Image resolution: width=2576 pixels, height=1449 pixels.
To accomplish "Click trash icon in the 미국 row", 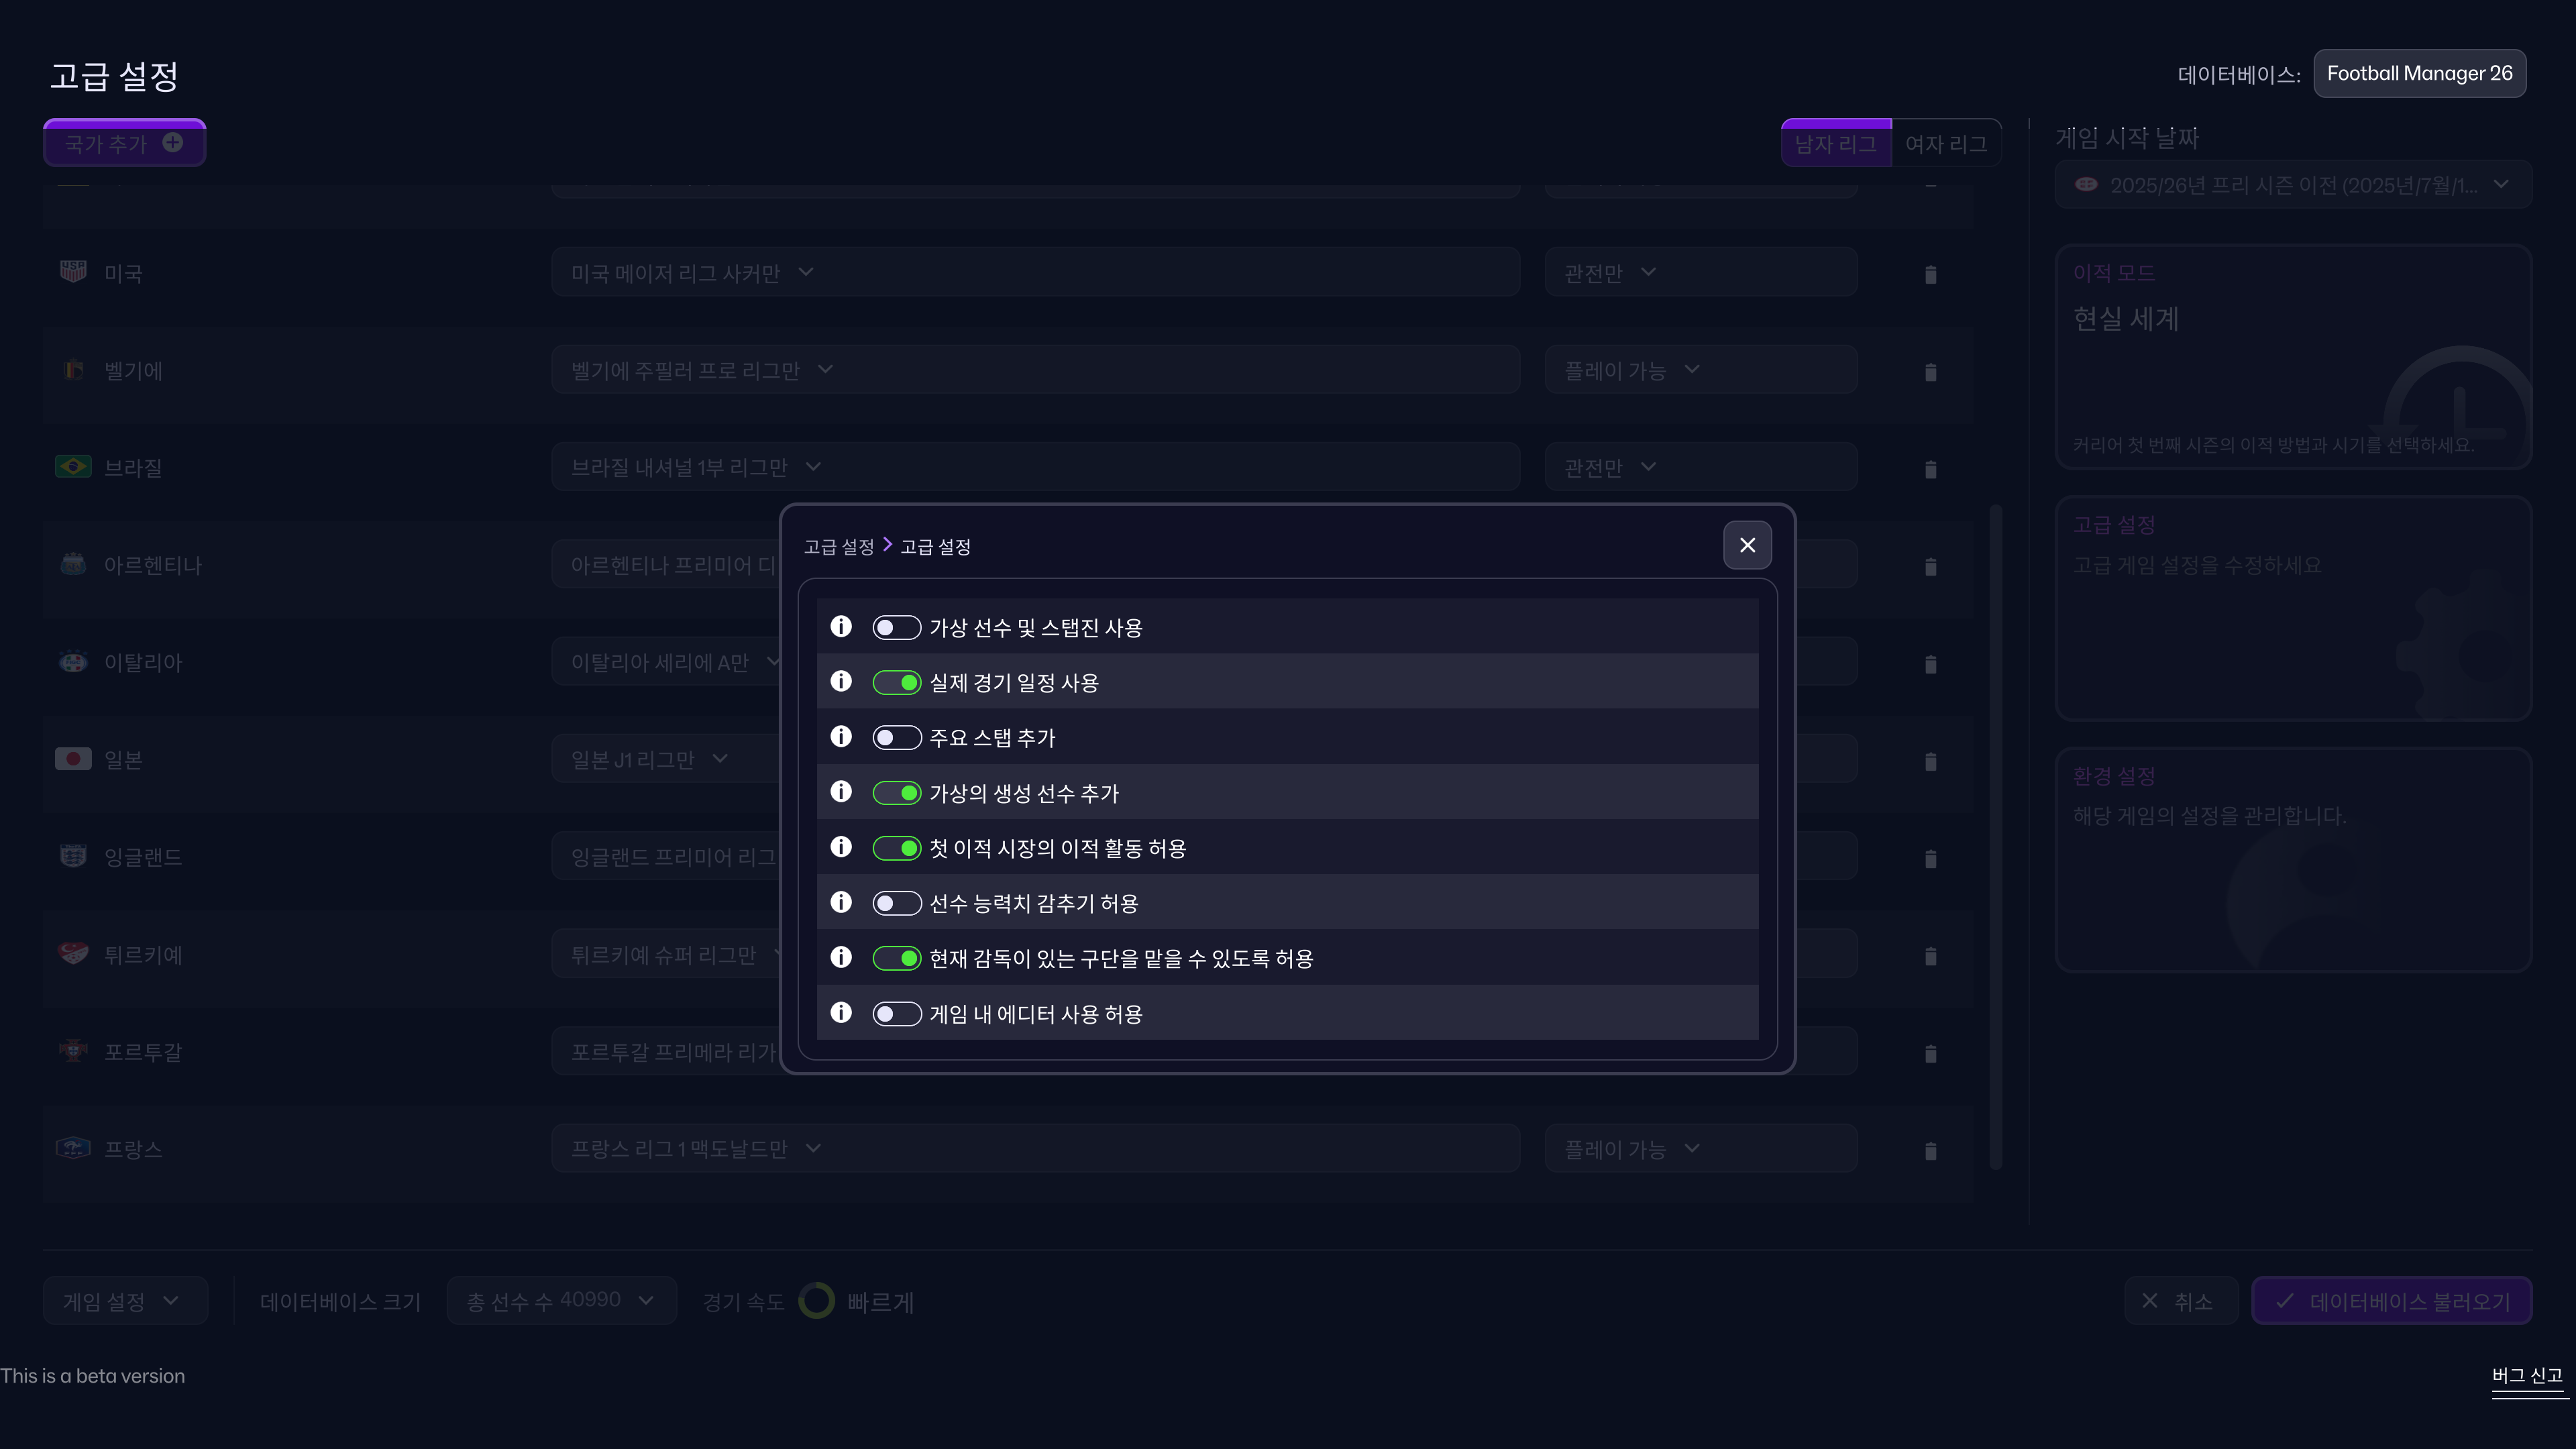I will pos(1930,274).
